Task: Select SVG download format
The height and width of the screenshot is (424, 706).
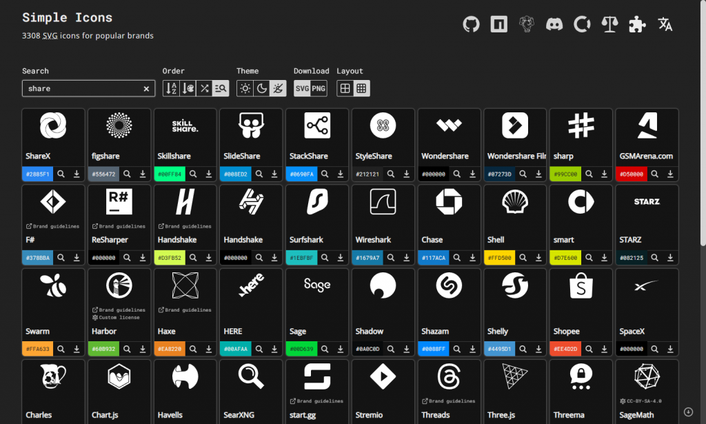Action: (302, 88)
